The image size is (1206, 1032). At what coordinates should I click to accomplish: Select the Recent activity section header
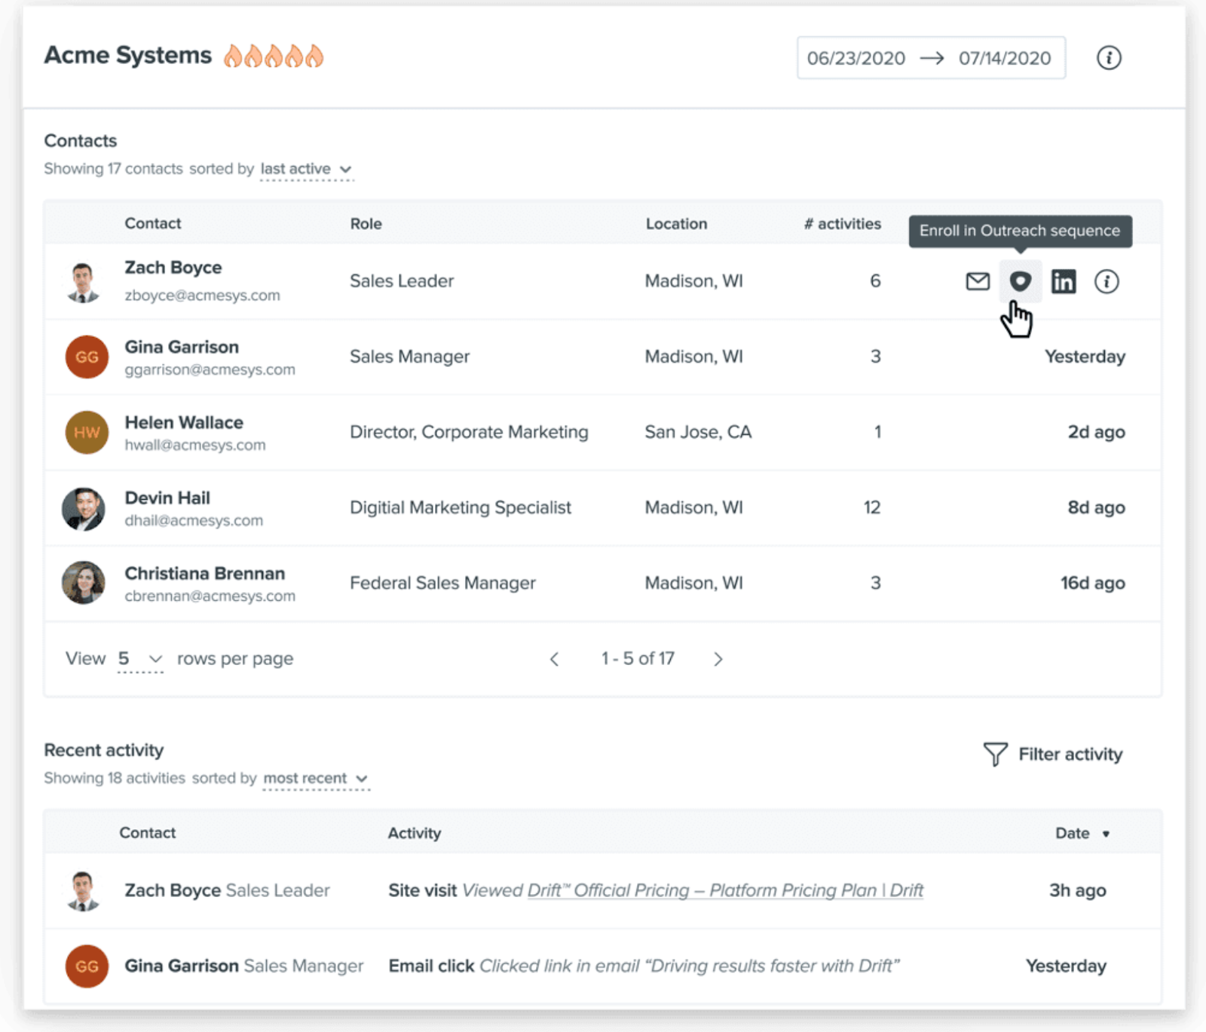click(x=103, y=749)
